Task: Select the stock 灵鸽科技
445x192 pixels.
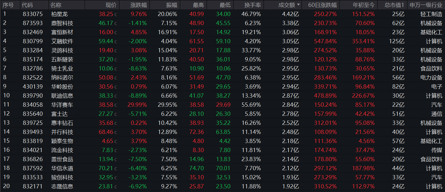Action: (x=62, y=50)
